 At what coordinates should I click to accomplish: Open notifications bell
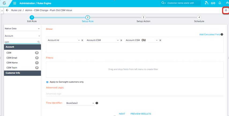coord(220,3)
